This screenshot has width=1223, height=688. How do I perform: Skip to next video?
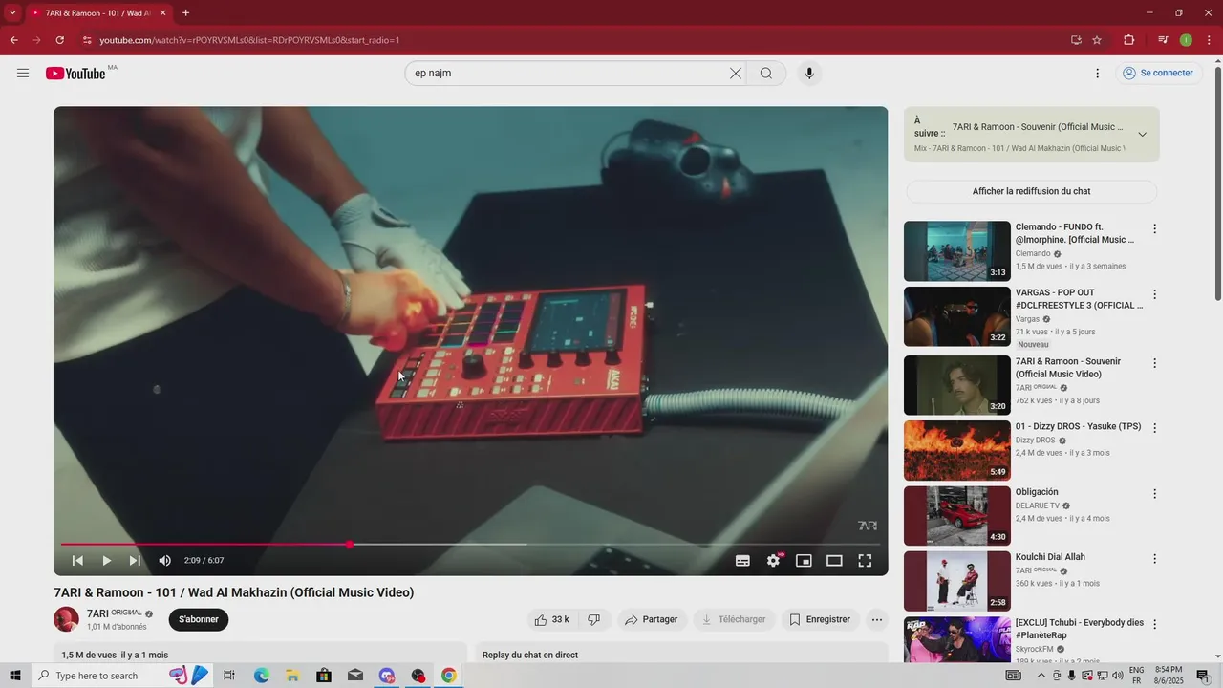coord(135,561)
